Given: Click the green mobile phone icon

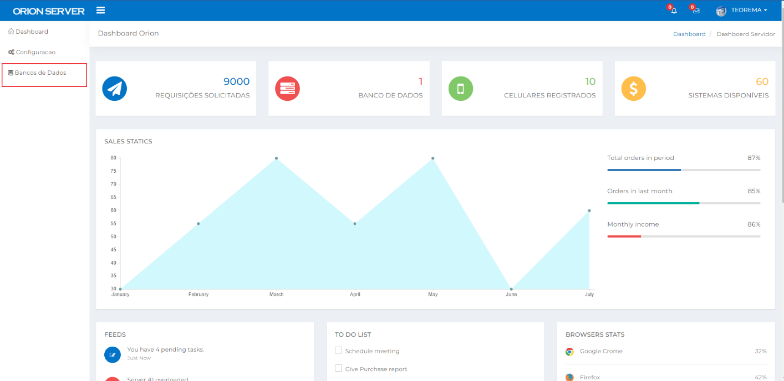Looking at the screenshot, I should pyautogui.click(x=460, y=89).
